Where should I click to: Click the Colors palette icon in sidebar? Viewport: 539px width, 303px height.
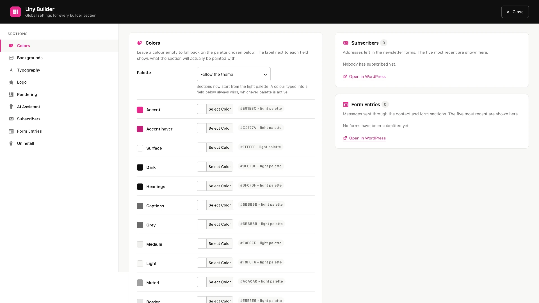click(11, 45)
